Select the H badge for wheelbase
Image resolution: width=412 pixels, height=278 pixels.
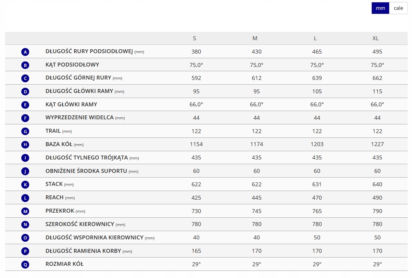tap(25, 145)
